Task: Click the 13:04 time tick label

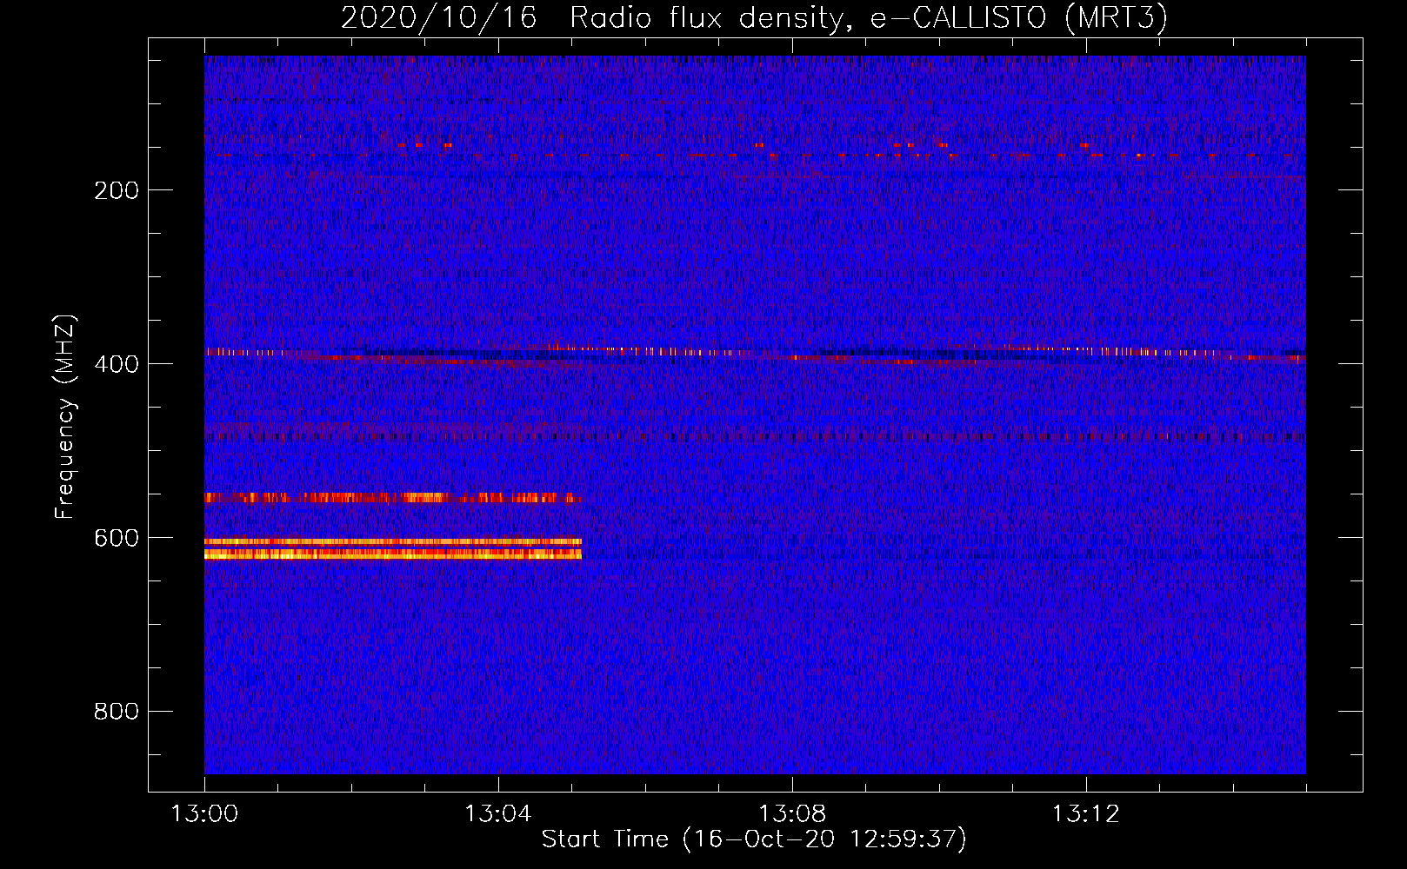Action: [497, 813]
